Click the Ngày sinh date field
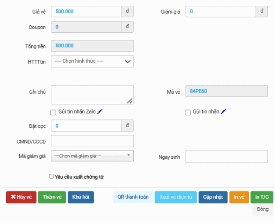Screen dimensions: 275x223 click(x=226, y=157)
